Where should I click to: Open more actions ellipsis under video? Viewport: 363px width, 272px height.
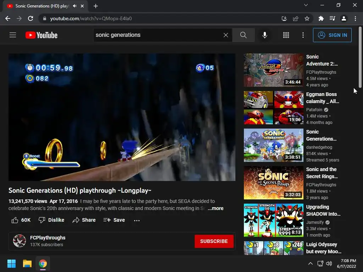tap(137, 220)
